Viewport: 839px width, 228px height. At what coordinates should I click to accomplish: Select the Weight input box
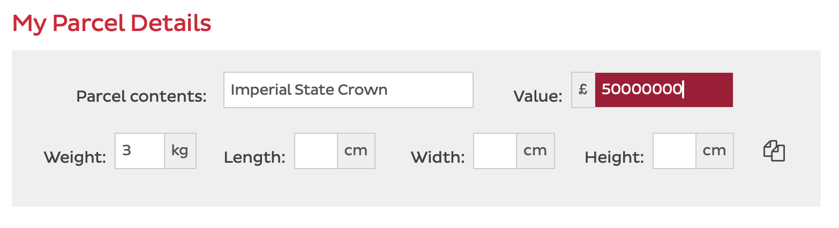pos(140,151)
